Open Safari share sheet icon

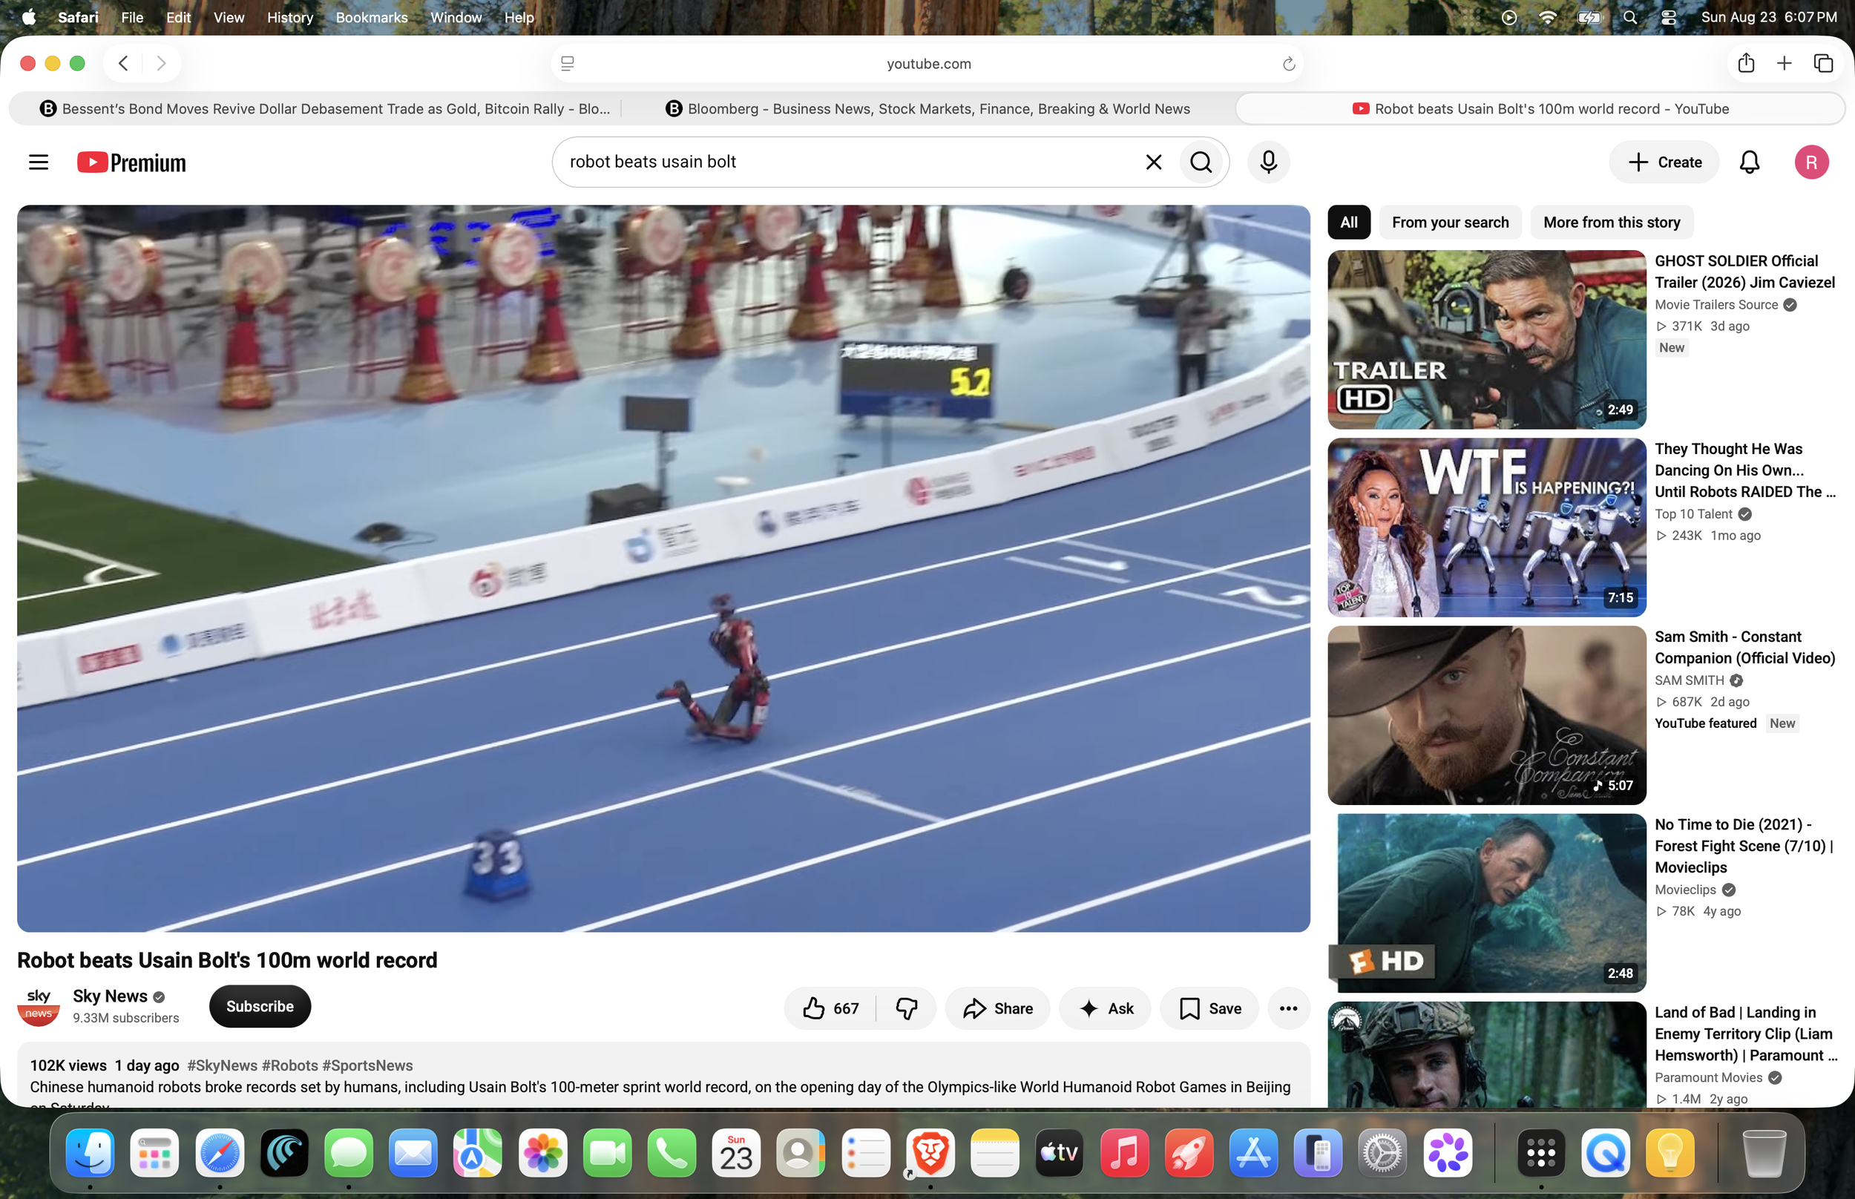(x=1746, y=63)
